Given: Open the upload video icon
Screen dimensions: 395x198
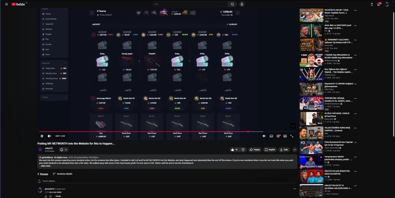Looking at the screenshot, I should (x=372, y=4).
